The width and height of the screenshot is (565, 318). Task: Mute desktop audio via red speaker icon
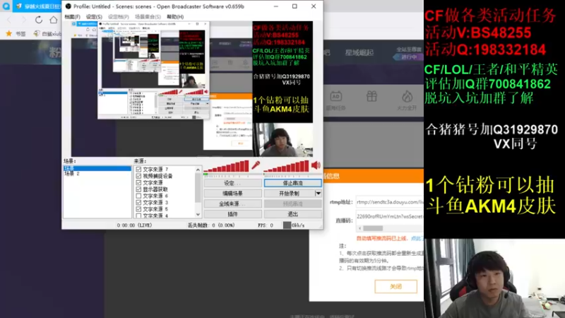point(316,165)
